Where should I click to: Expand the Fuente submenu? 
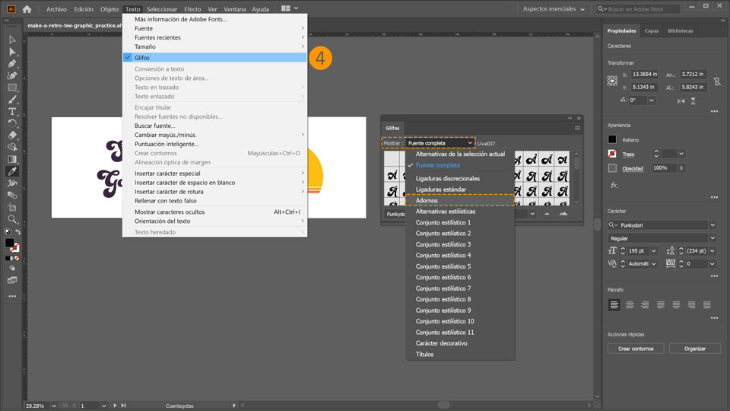(214, 28)
